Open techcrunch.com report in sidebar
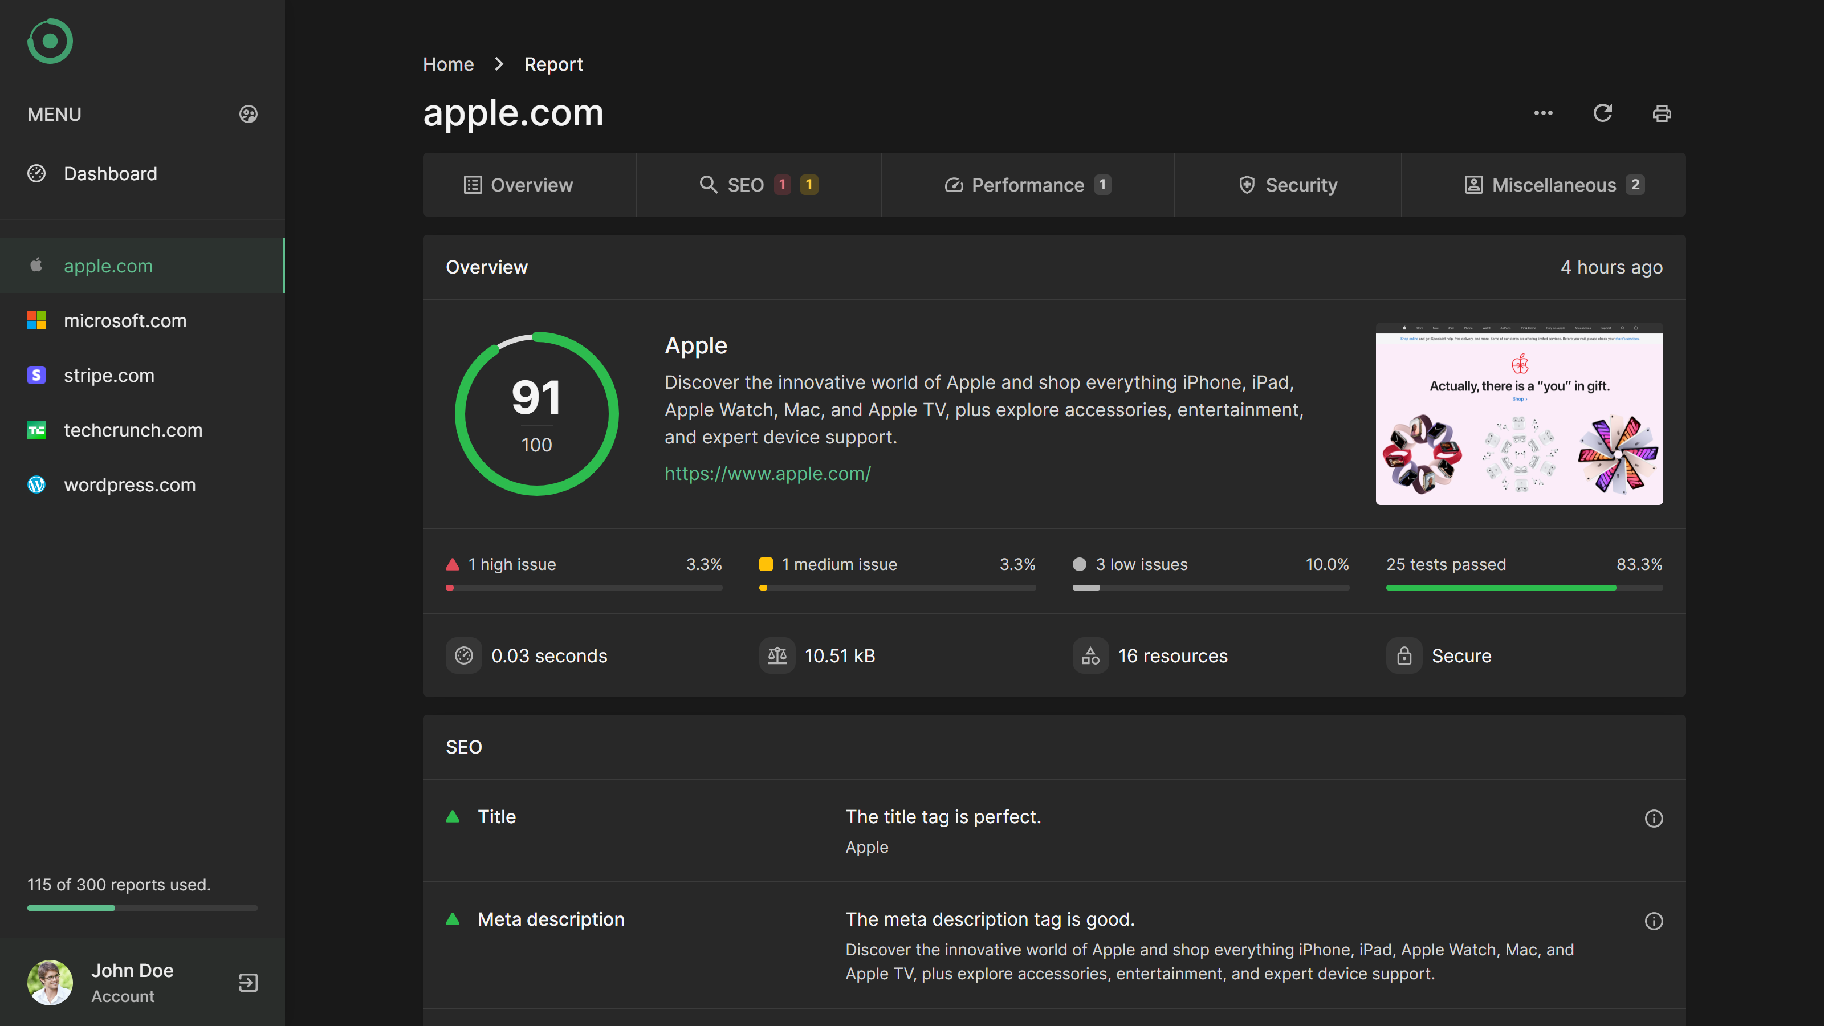This screenshot has width=1824, height=1026. pos(132,430)
